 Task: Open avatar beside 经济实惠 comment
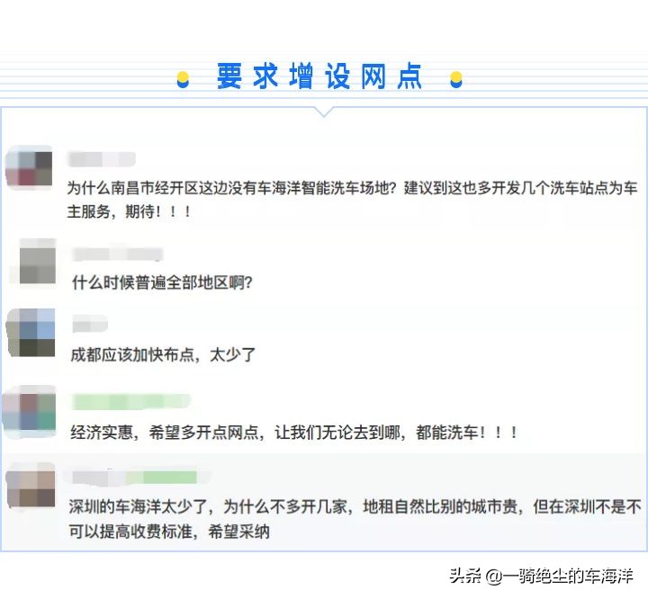30,411
